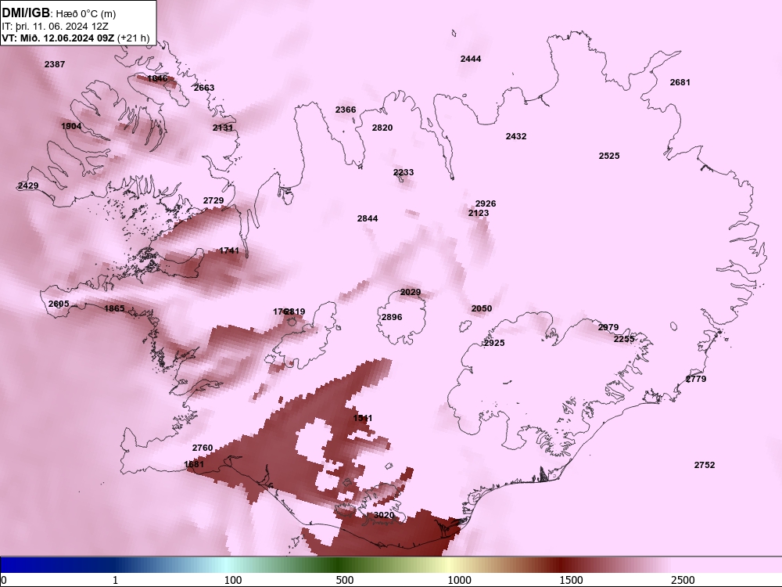Click the value 2429 on map
The width and height of the screenshot is (782, 587).
[x=28, y=185]
